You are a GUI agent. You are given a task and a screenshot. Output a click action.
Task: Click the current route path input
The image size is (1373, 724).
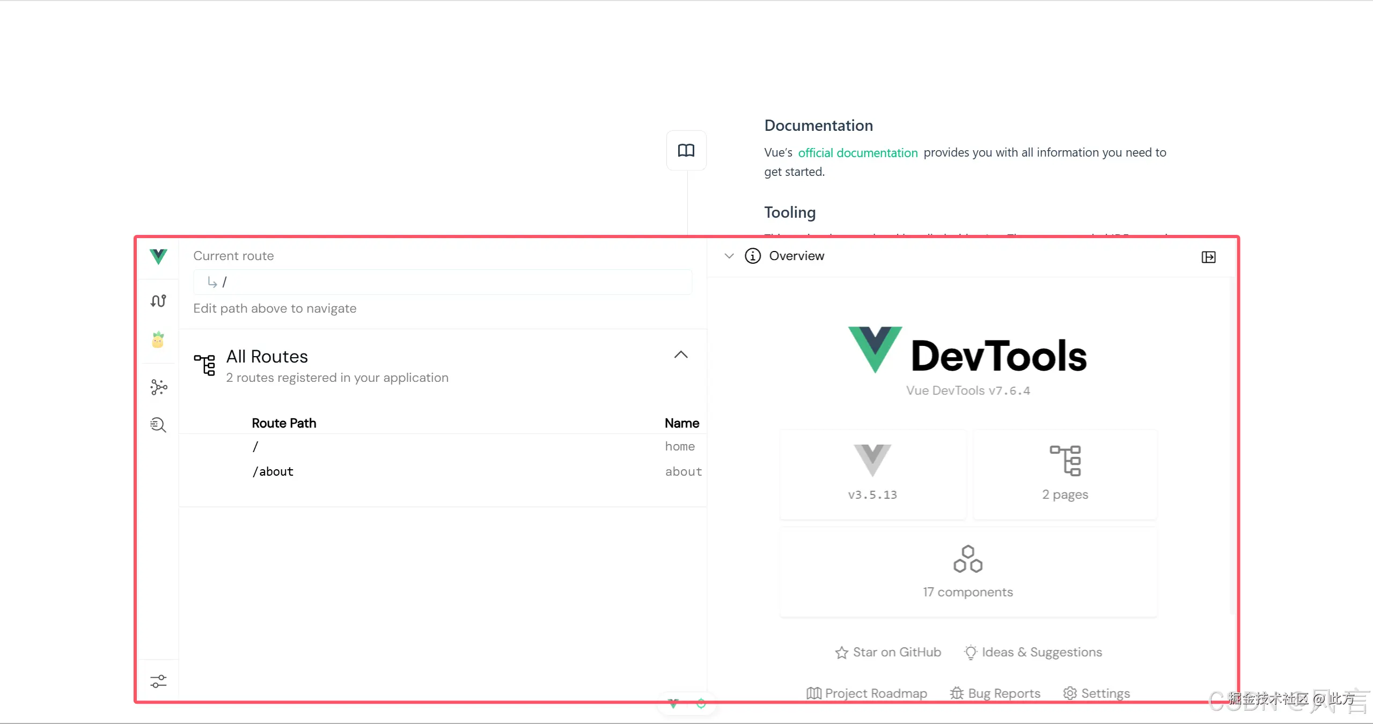442,282
